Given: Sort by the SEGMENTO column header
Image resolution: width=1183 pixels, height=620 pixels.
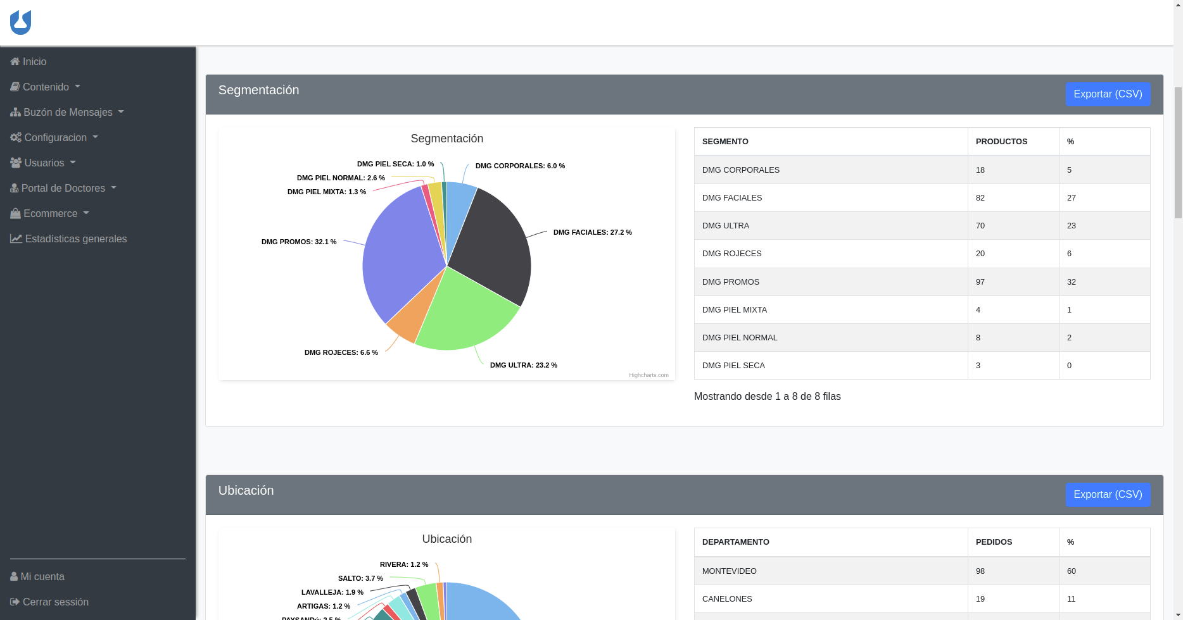Looking at the screenshot, I should [831, 142].
